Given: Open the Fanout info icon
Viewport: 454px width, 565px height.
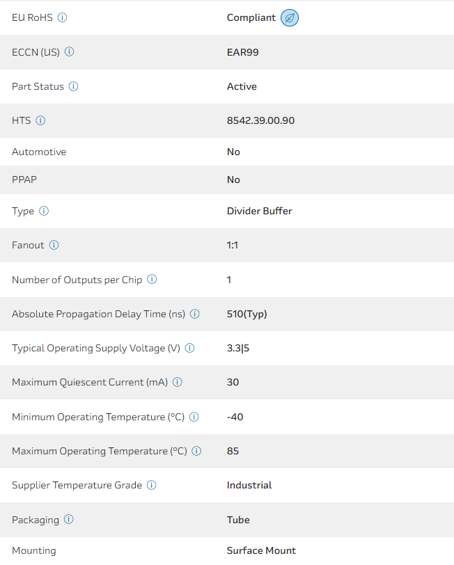Looking at the screenshot, I should pyautogui.click(x=54, y=245).
